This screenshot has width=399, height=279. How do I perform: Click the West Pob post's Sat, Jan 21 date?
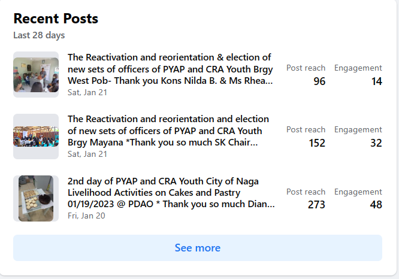[87, 92]
